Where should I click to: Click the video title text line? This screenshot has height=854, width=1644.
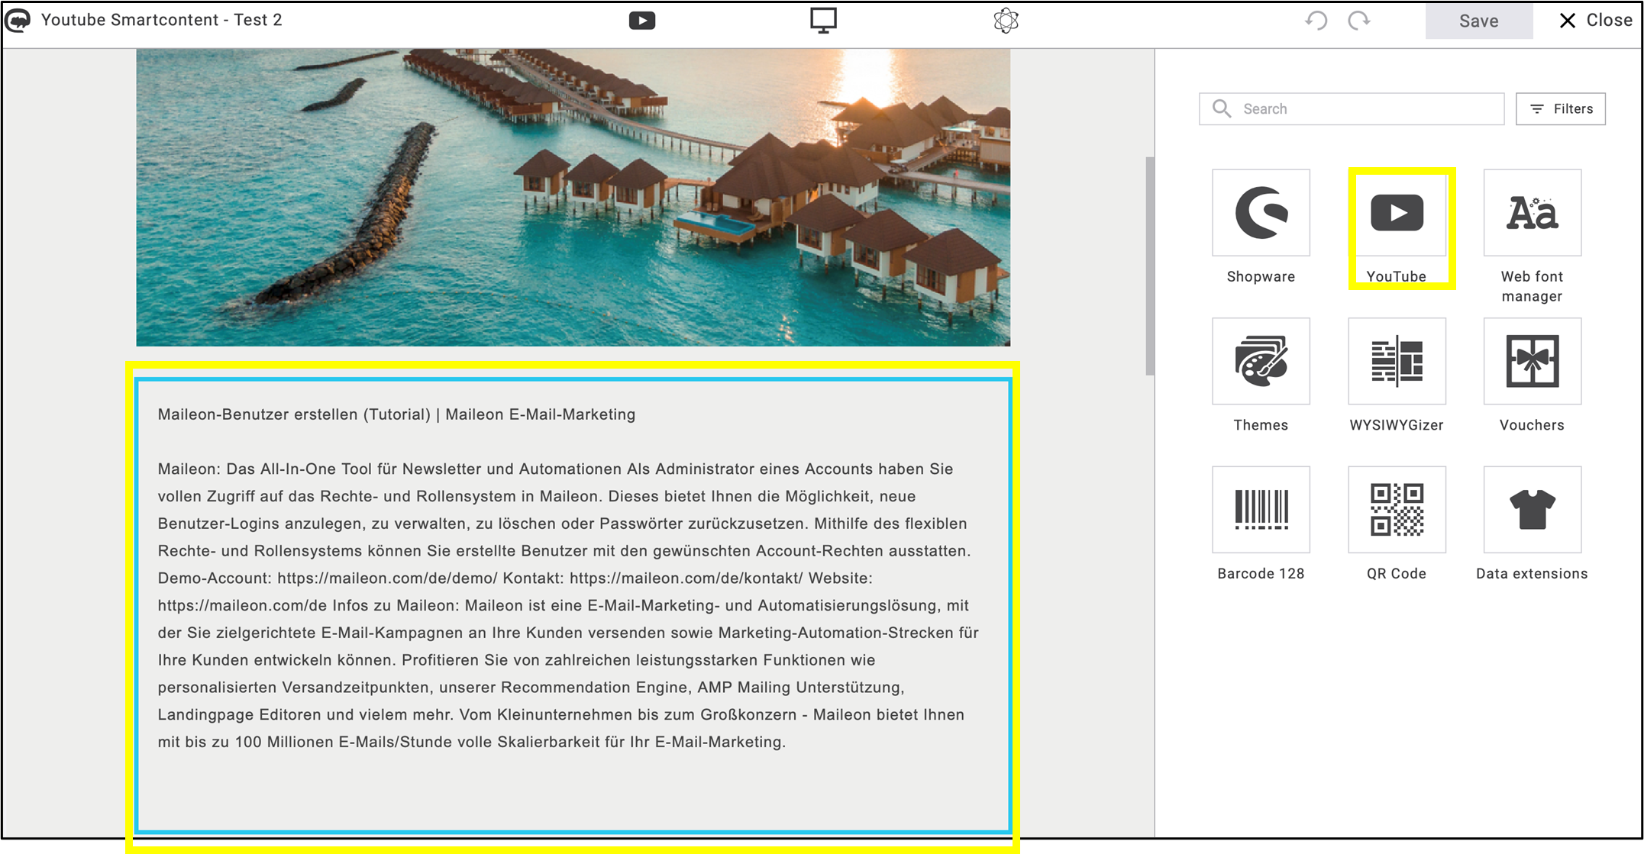(x=396, y=414)
